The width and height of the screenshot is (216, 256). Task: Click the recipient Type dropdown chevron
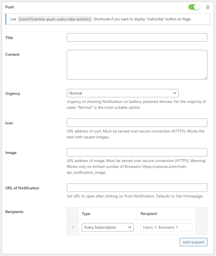point(130,227)
